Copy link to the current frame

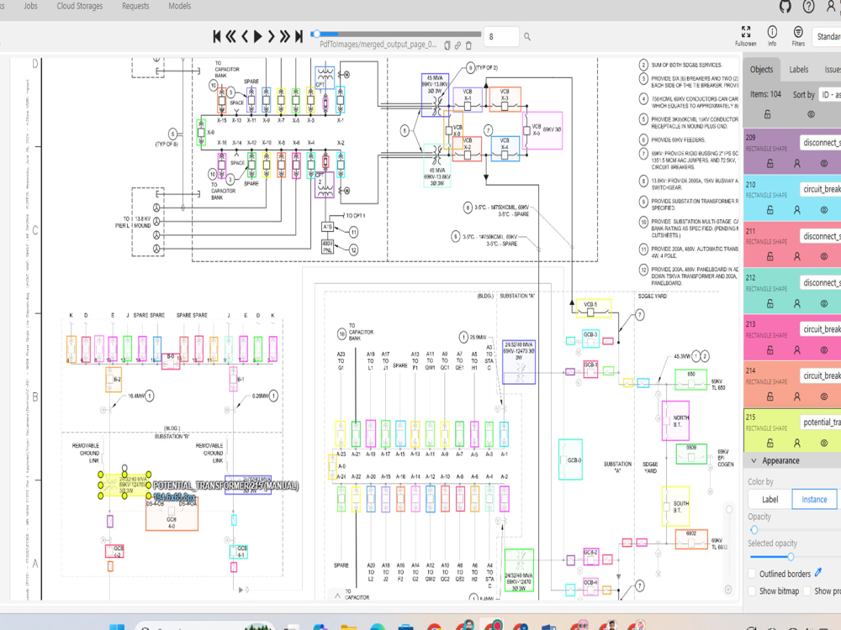click(458, 45)
